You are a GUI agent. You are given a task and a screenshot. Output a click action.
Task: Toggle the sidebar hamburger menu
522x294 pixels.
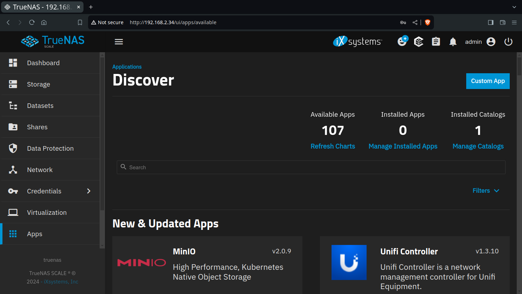(x=119, y=42)
